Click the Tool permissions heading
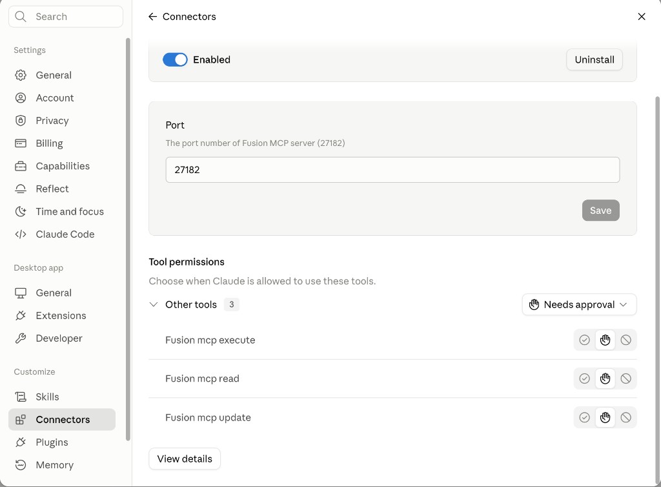The image size is (661, 487). [187, 262]
